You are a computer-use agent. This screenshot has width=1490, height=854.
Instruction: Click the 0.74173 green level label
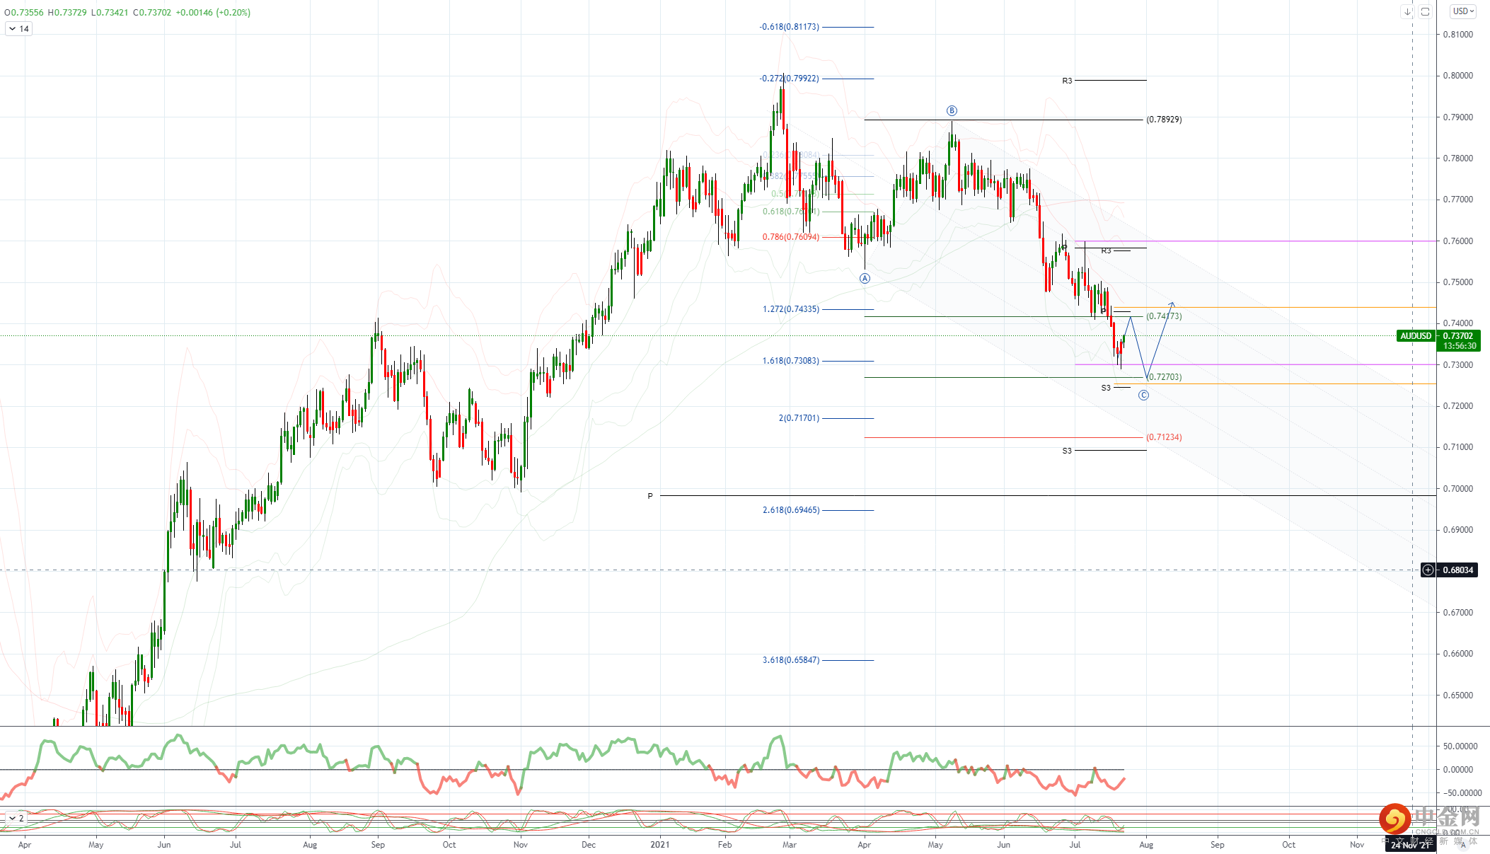point(1164,316)
